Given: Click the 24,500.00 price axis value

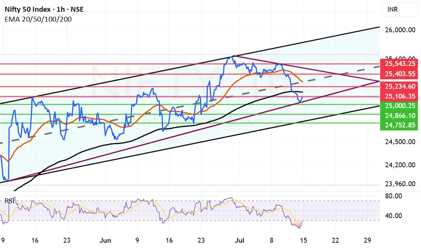Looking at the screenshot, I should point(400,142).
